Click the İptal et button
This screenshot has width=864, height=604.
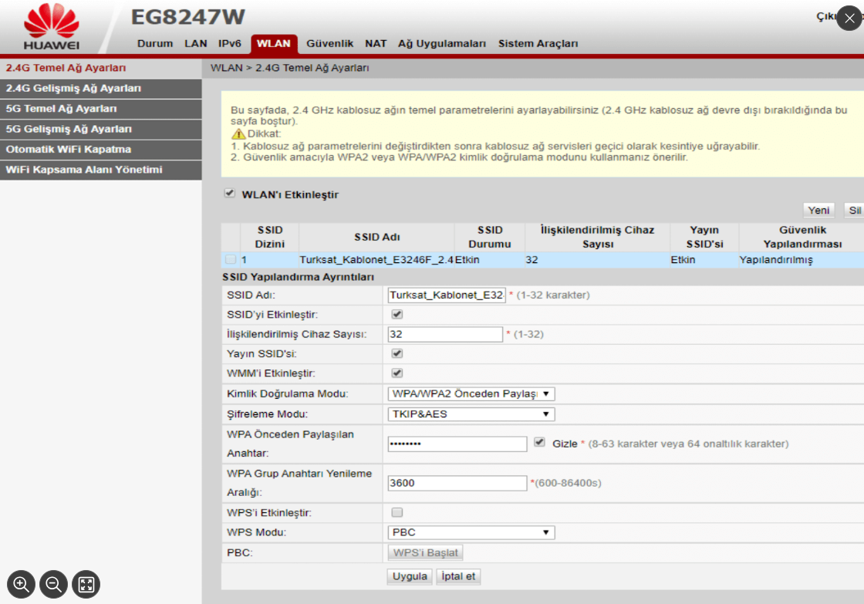(458, 576)
